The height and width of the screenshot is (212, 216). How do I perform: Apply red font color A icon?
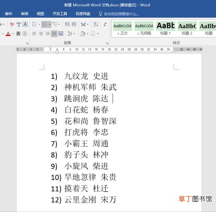coord(8,34)
